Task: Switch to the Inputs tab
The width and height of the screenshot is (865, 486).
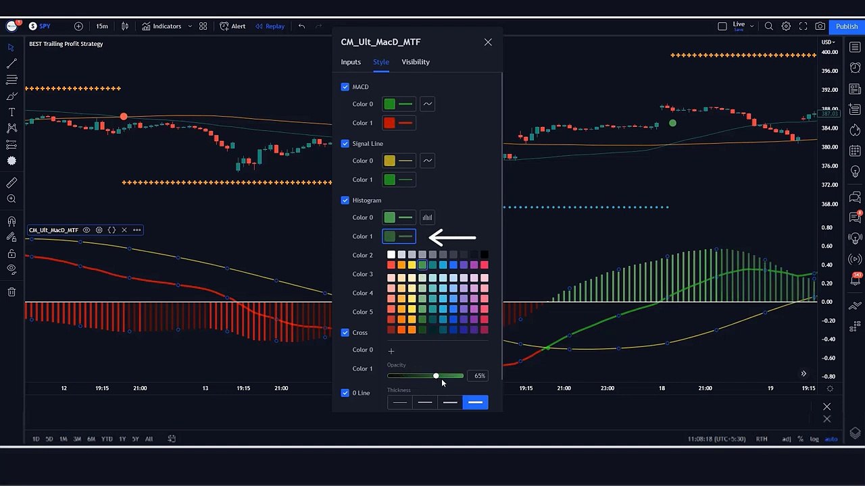Action: coord(351,62)
